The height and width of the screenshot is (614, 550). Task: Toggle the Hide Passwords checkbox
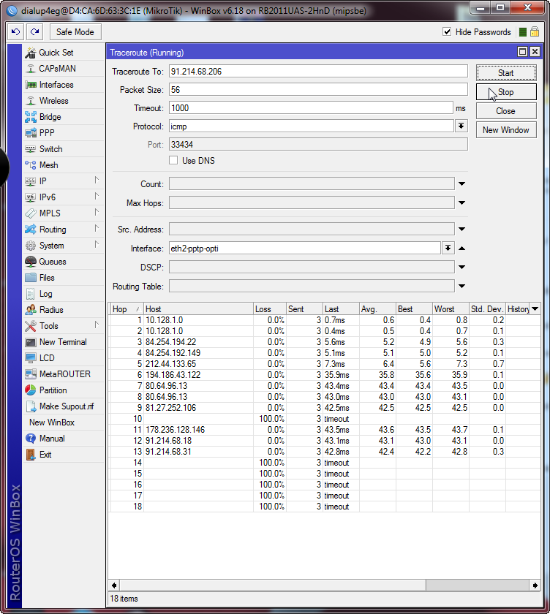[x=447, y=32]
